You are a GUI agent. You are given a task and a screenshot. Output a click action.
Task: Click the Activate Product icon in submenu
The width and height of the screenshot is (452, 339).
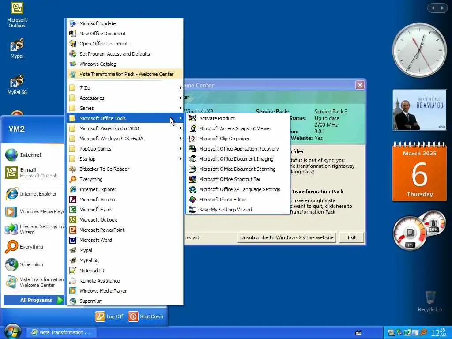192,118
